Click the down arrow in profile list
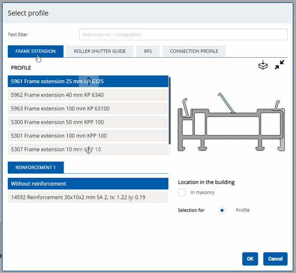Viewport: 296px width, 273px height. [x=89, y=151]
